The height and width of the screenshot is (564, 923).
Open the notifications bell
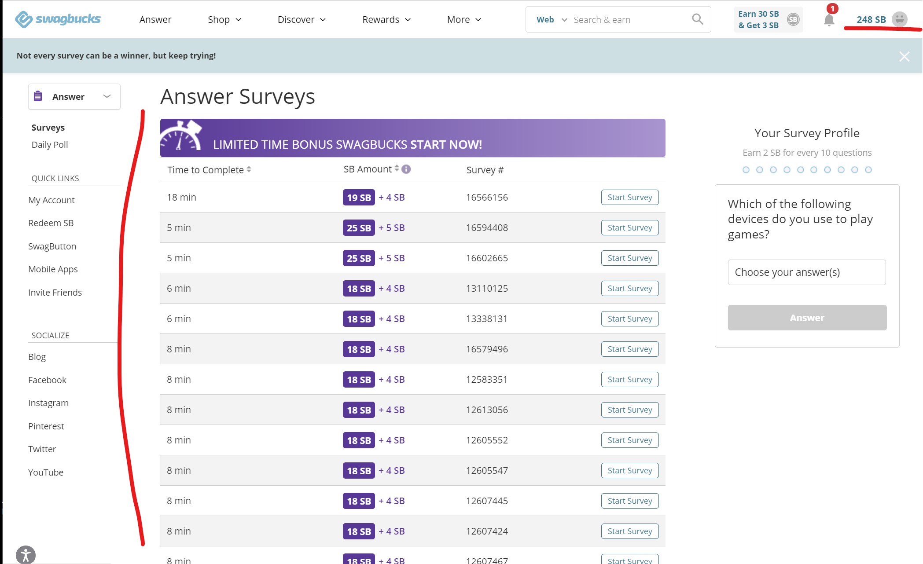click(x=829, y=20)
